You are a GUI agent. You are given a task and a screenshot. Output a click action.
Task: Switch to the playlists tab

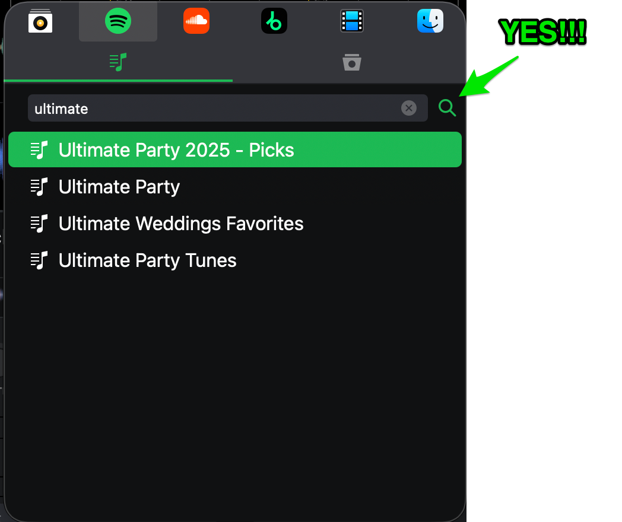pyautogui.click(x=118, y=62)
